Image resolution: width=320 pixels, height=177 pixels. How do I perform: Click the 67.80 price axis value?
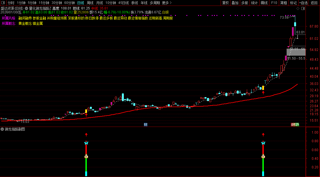click(x=314, y=26)
